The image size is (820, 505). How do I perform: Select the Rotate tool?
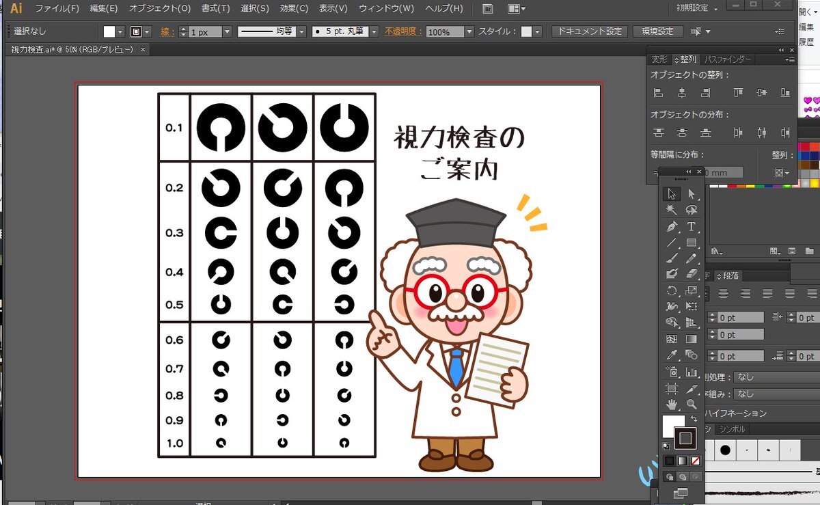point(672,290)
